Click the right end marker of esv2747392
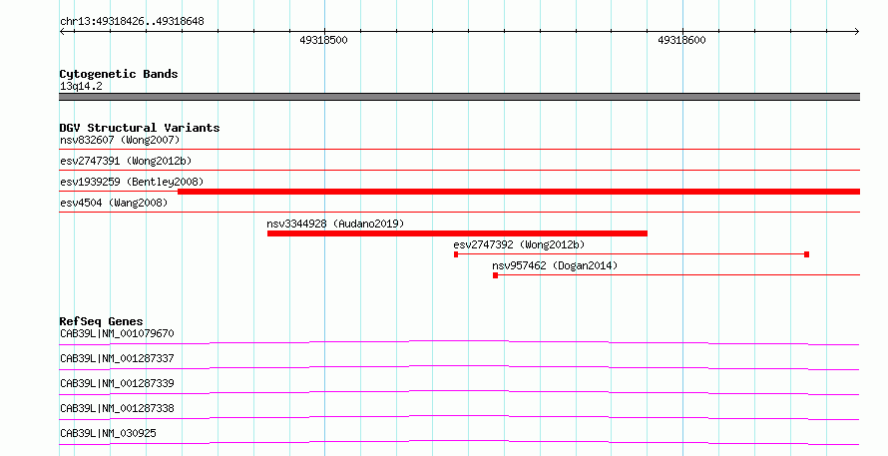888x456 pixels. [x=806, y=254]
